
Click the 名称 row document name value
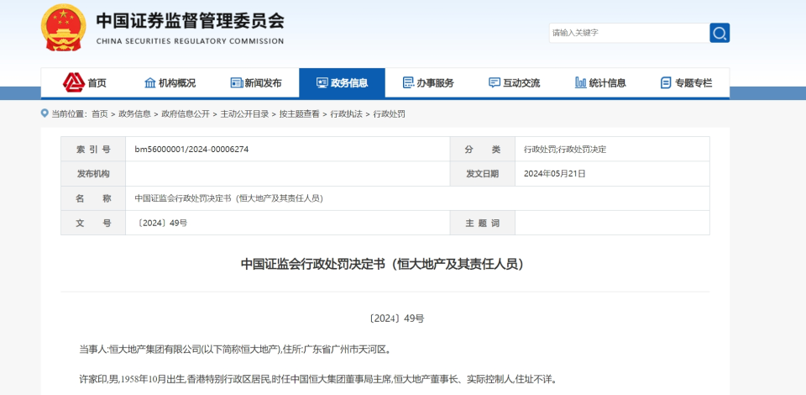tap(228, 198)
